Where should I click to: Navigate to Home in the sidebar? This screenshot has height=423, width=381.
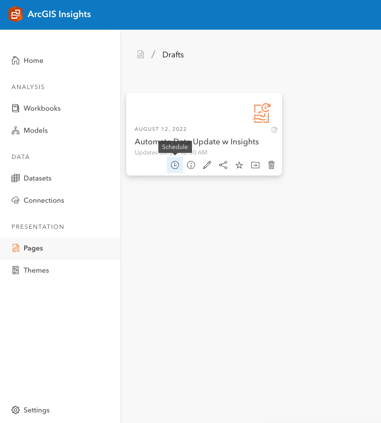point(33,60)
